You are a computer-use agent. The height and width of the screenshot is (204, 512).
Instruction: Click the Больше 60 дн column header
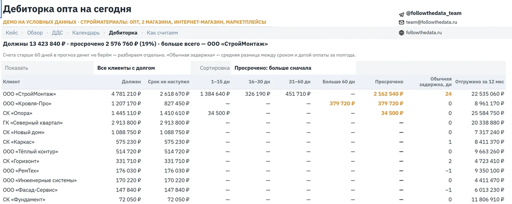339,82
